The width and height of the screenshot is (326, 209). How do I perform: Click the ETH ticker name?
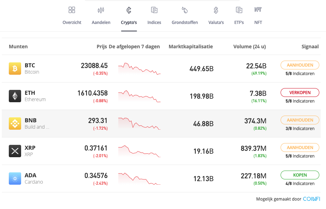(30, 93)
